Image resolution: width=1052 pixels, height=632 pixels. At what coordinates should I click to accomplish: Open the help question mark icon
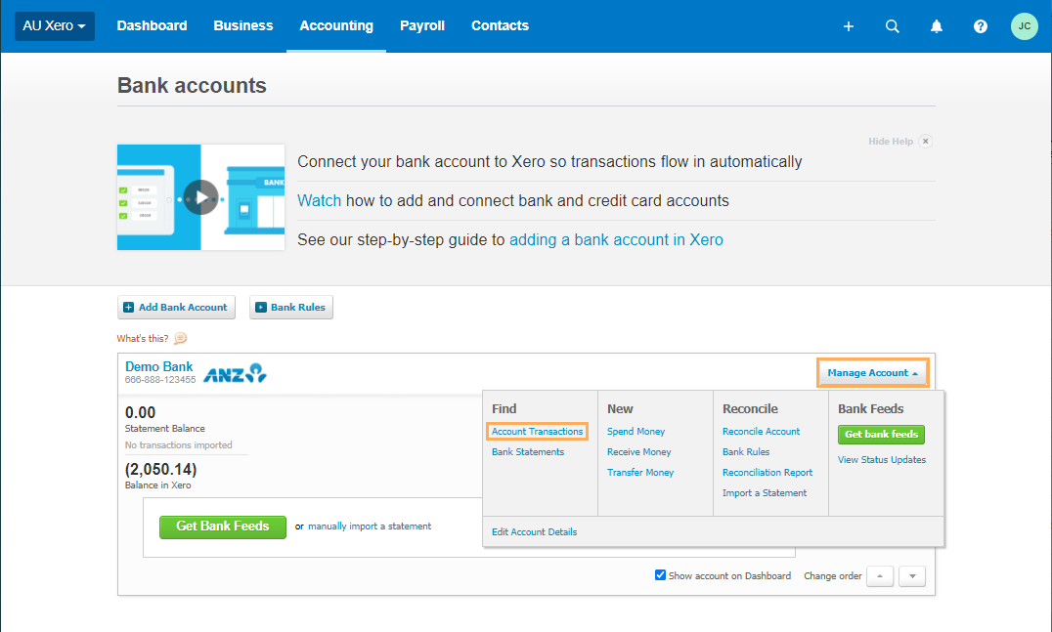[981, 26]
